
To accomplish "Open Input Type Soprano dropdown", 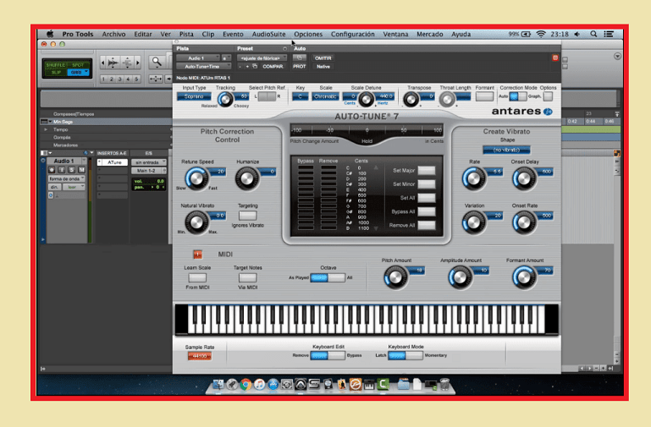I will (x=194, y=96).
